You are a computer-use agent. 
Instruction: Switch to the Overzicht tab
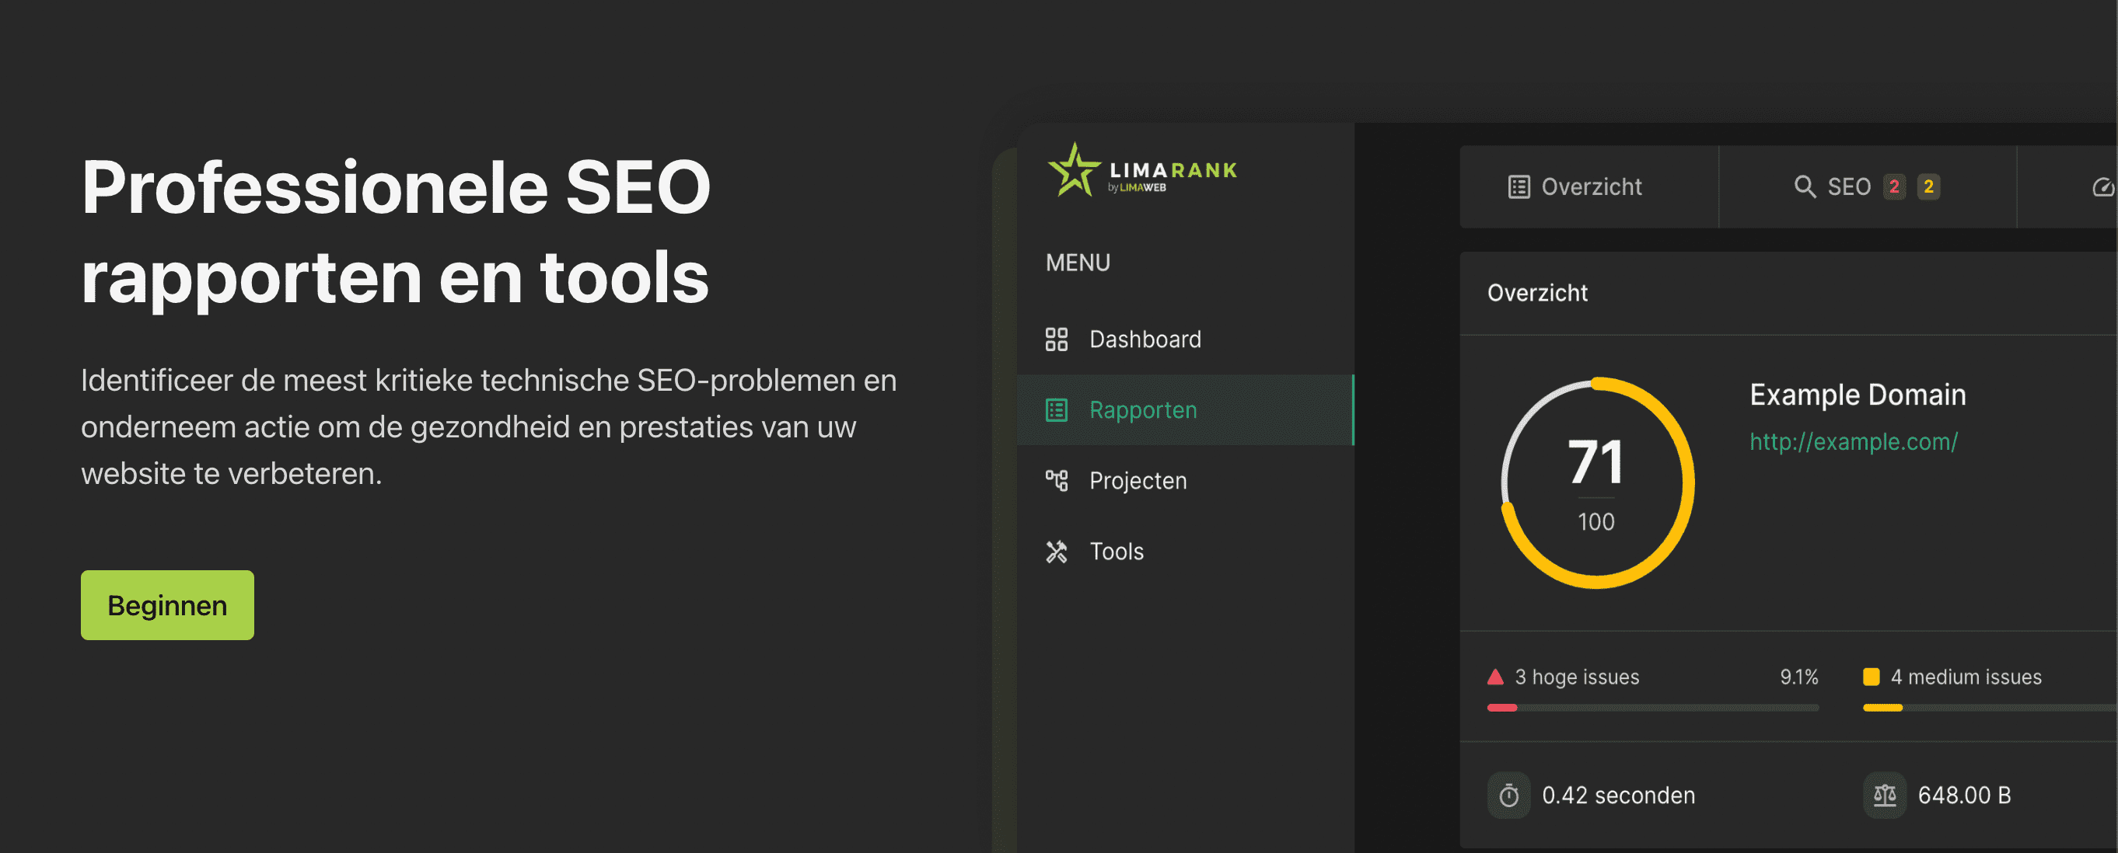click(x=1588, y=187)
